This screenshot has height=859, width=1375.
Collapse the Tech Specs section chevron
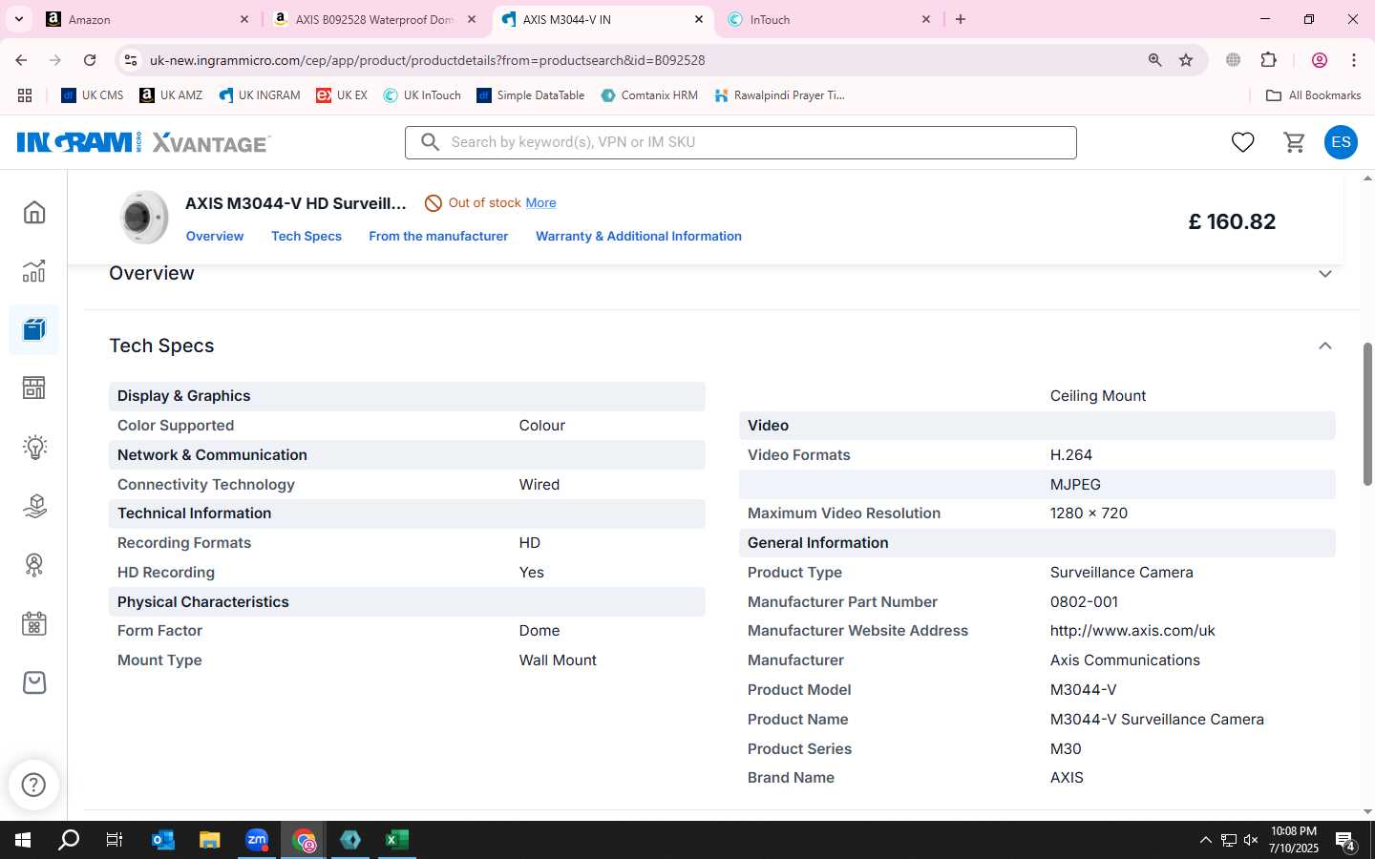(x=1325, y=346)
